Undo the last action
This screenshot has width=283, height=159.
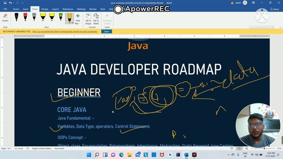10,3
